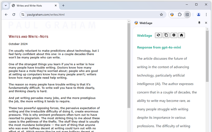This screenshot has height=132, width=212.
Task: Open the Chrome profile avatar
Action: click(x=198, y=15)
